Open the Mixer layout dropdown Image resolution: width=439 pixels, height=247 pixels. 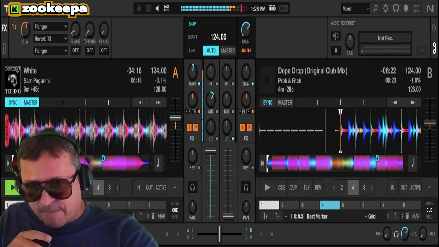(355, 9)
